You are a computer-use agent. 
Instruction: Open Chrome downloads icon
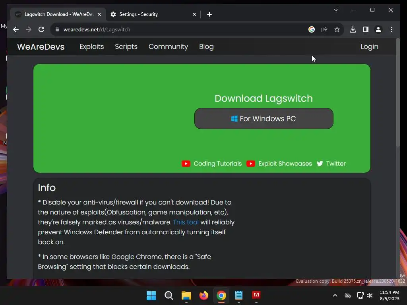click(x=353, y=29)
